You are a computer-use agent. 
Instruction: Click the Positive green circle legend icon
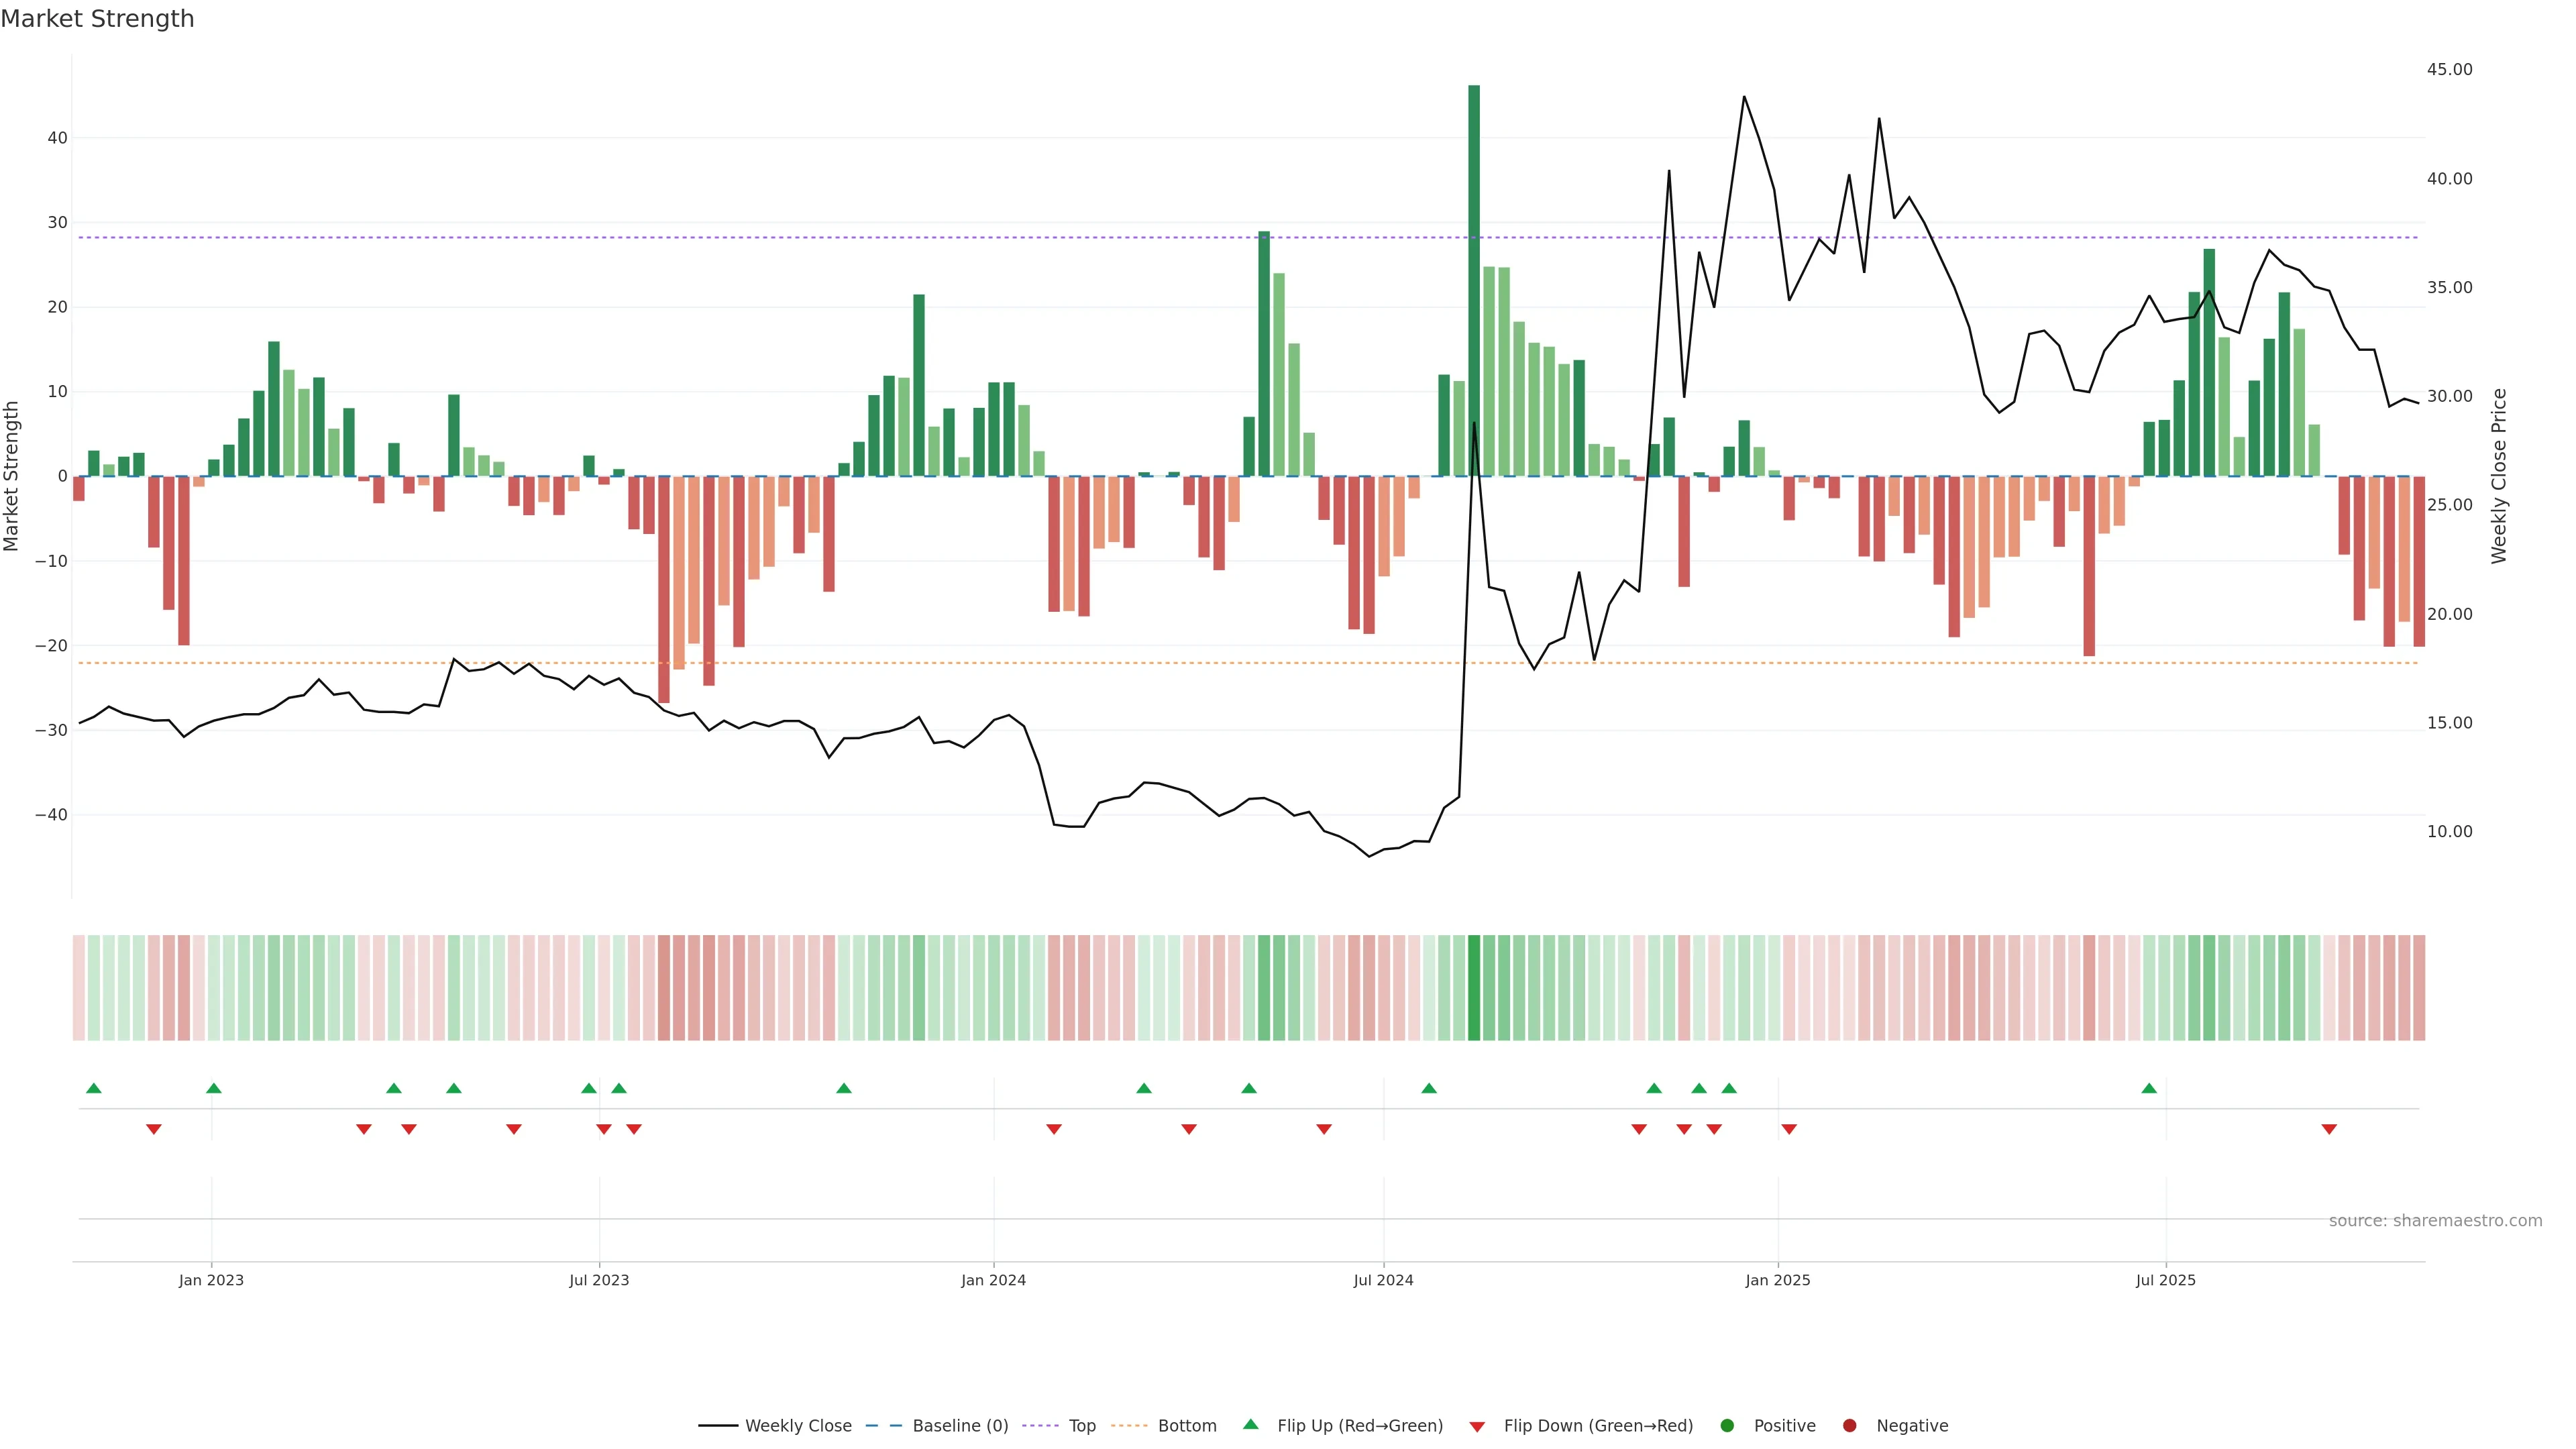(1727, 1426)
